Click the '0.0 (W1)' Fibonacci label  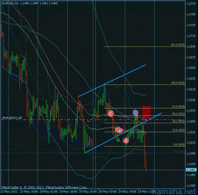pos(179,144)
